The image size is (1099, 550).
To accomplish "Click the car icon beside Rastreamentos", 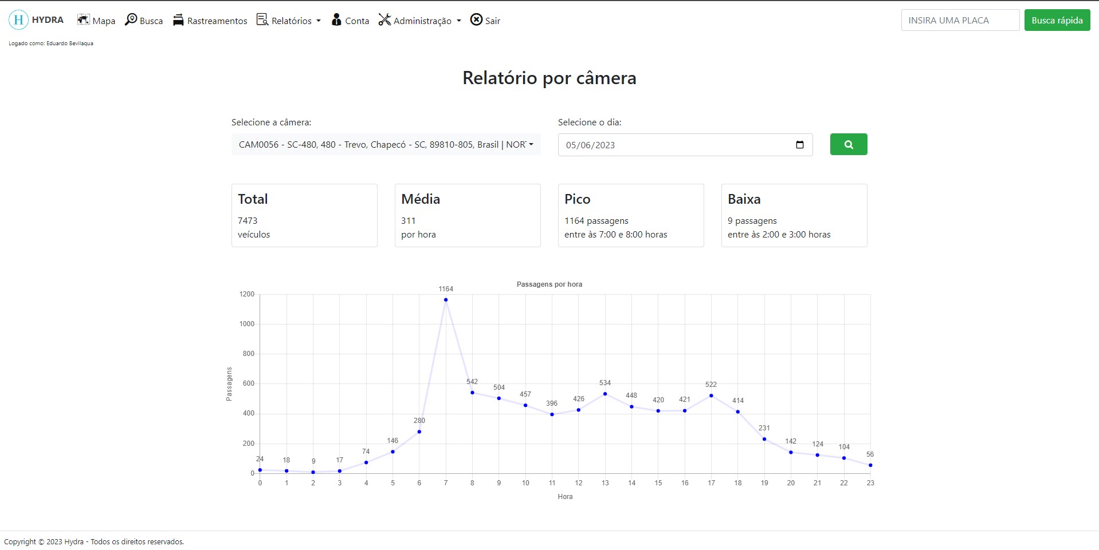I will [x=178, y=21].
